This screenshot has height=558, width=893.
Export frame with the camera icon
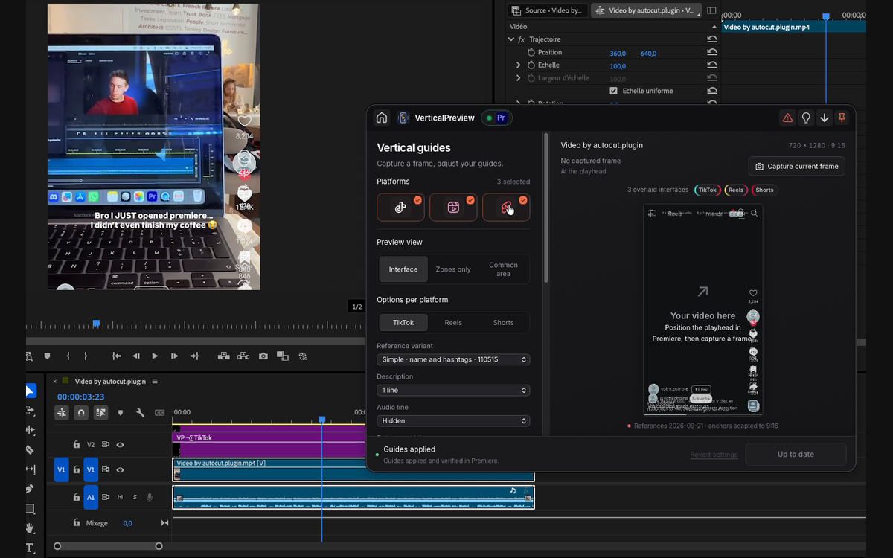click(263, 356)
